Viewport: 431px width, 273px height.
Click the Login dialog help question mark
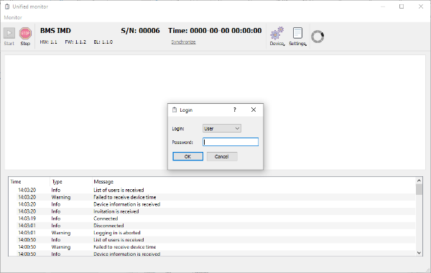click(x=234, y=110)
